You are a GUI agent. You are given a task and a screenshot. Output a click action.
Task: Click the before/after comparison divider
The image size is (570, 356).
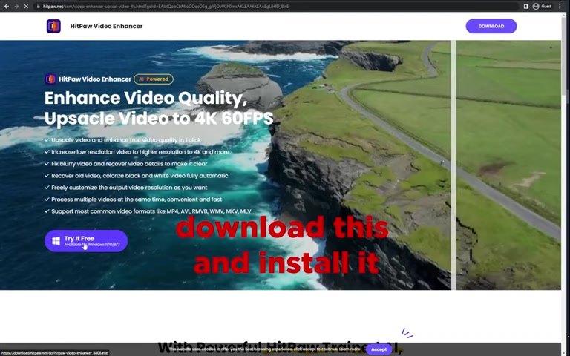click(x=453, y=165)
